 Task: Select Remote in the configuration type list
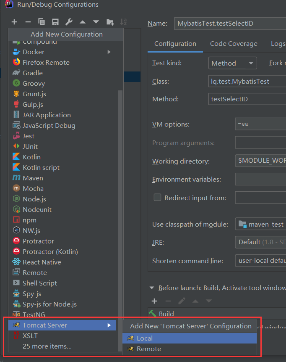62,272
